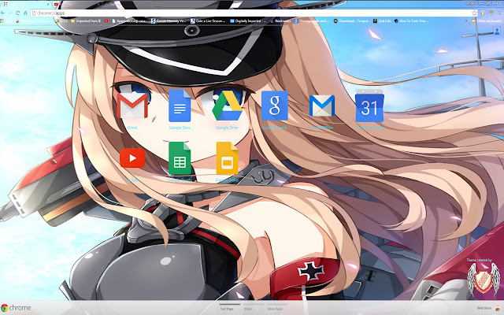
Task: Open the Chrome hamburger menu
Action: [500, 13]
